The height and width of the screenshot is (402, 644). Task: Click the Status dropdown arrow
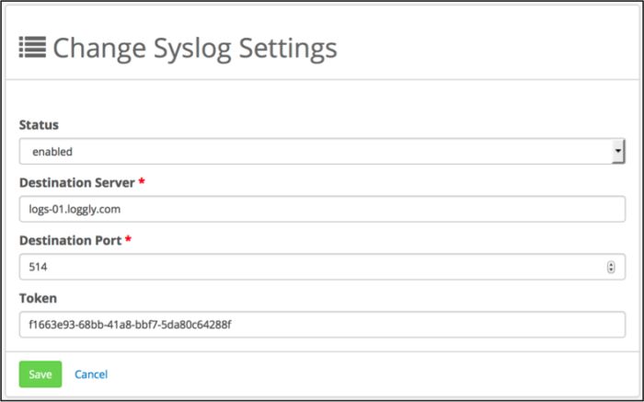(x=618, y=151)
